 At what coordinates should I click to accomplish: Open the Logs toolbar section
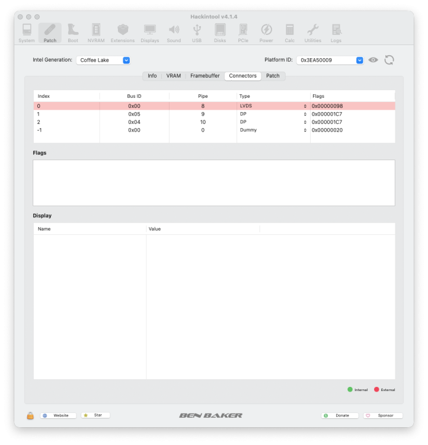(x=336, y=33)
